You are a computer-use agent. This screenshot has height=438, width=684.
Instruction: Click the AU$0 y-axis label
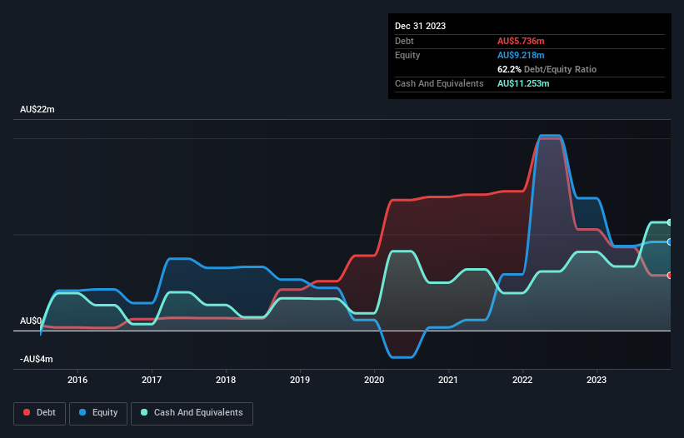pyautogui.click(x=31, y=321)
